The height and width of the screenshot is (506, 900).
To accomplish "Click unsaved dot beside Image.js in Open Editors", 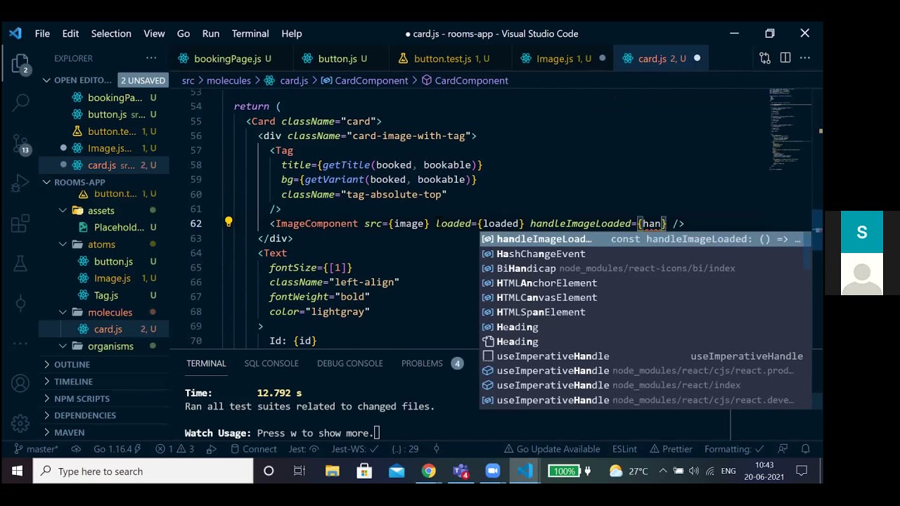I will pos(63,148).
